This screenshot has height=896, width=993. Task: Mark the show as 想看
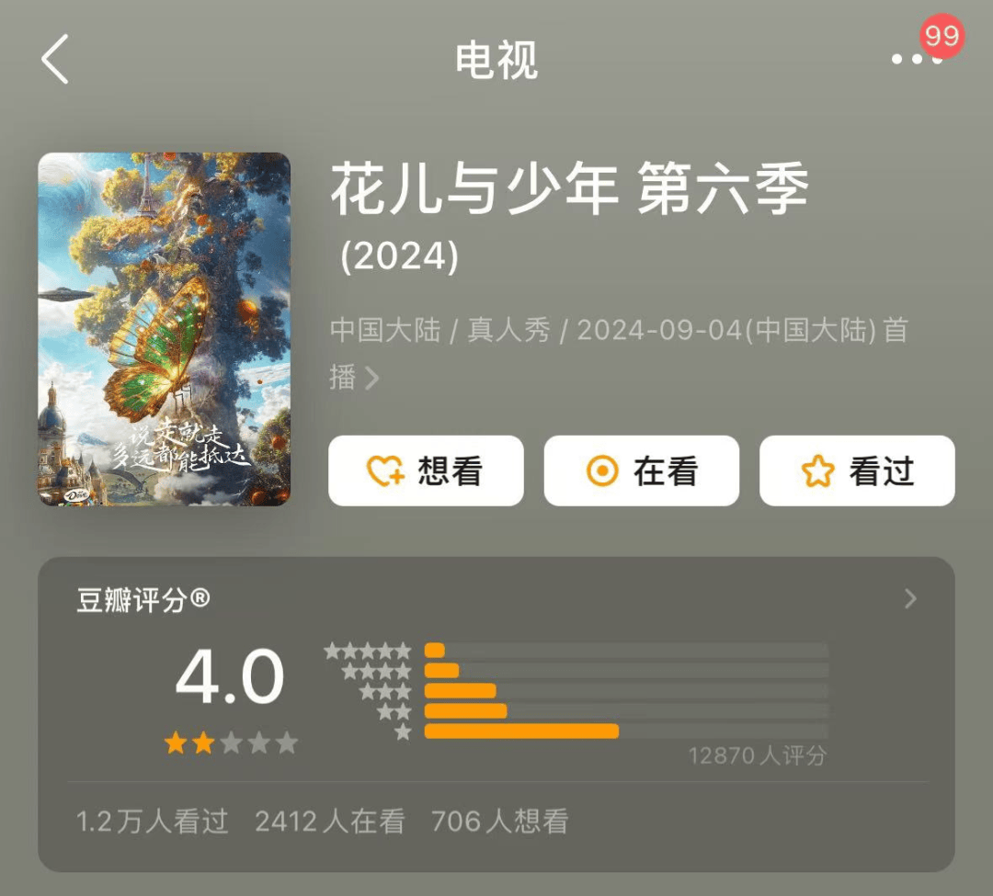pos(426,471)
